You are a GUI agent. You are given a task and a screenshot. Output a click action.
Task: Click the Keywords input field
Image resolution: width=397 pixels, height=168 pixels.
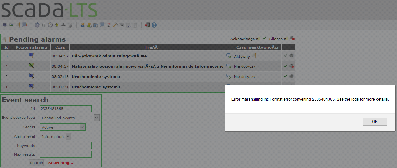point(66,146)
